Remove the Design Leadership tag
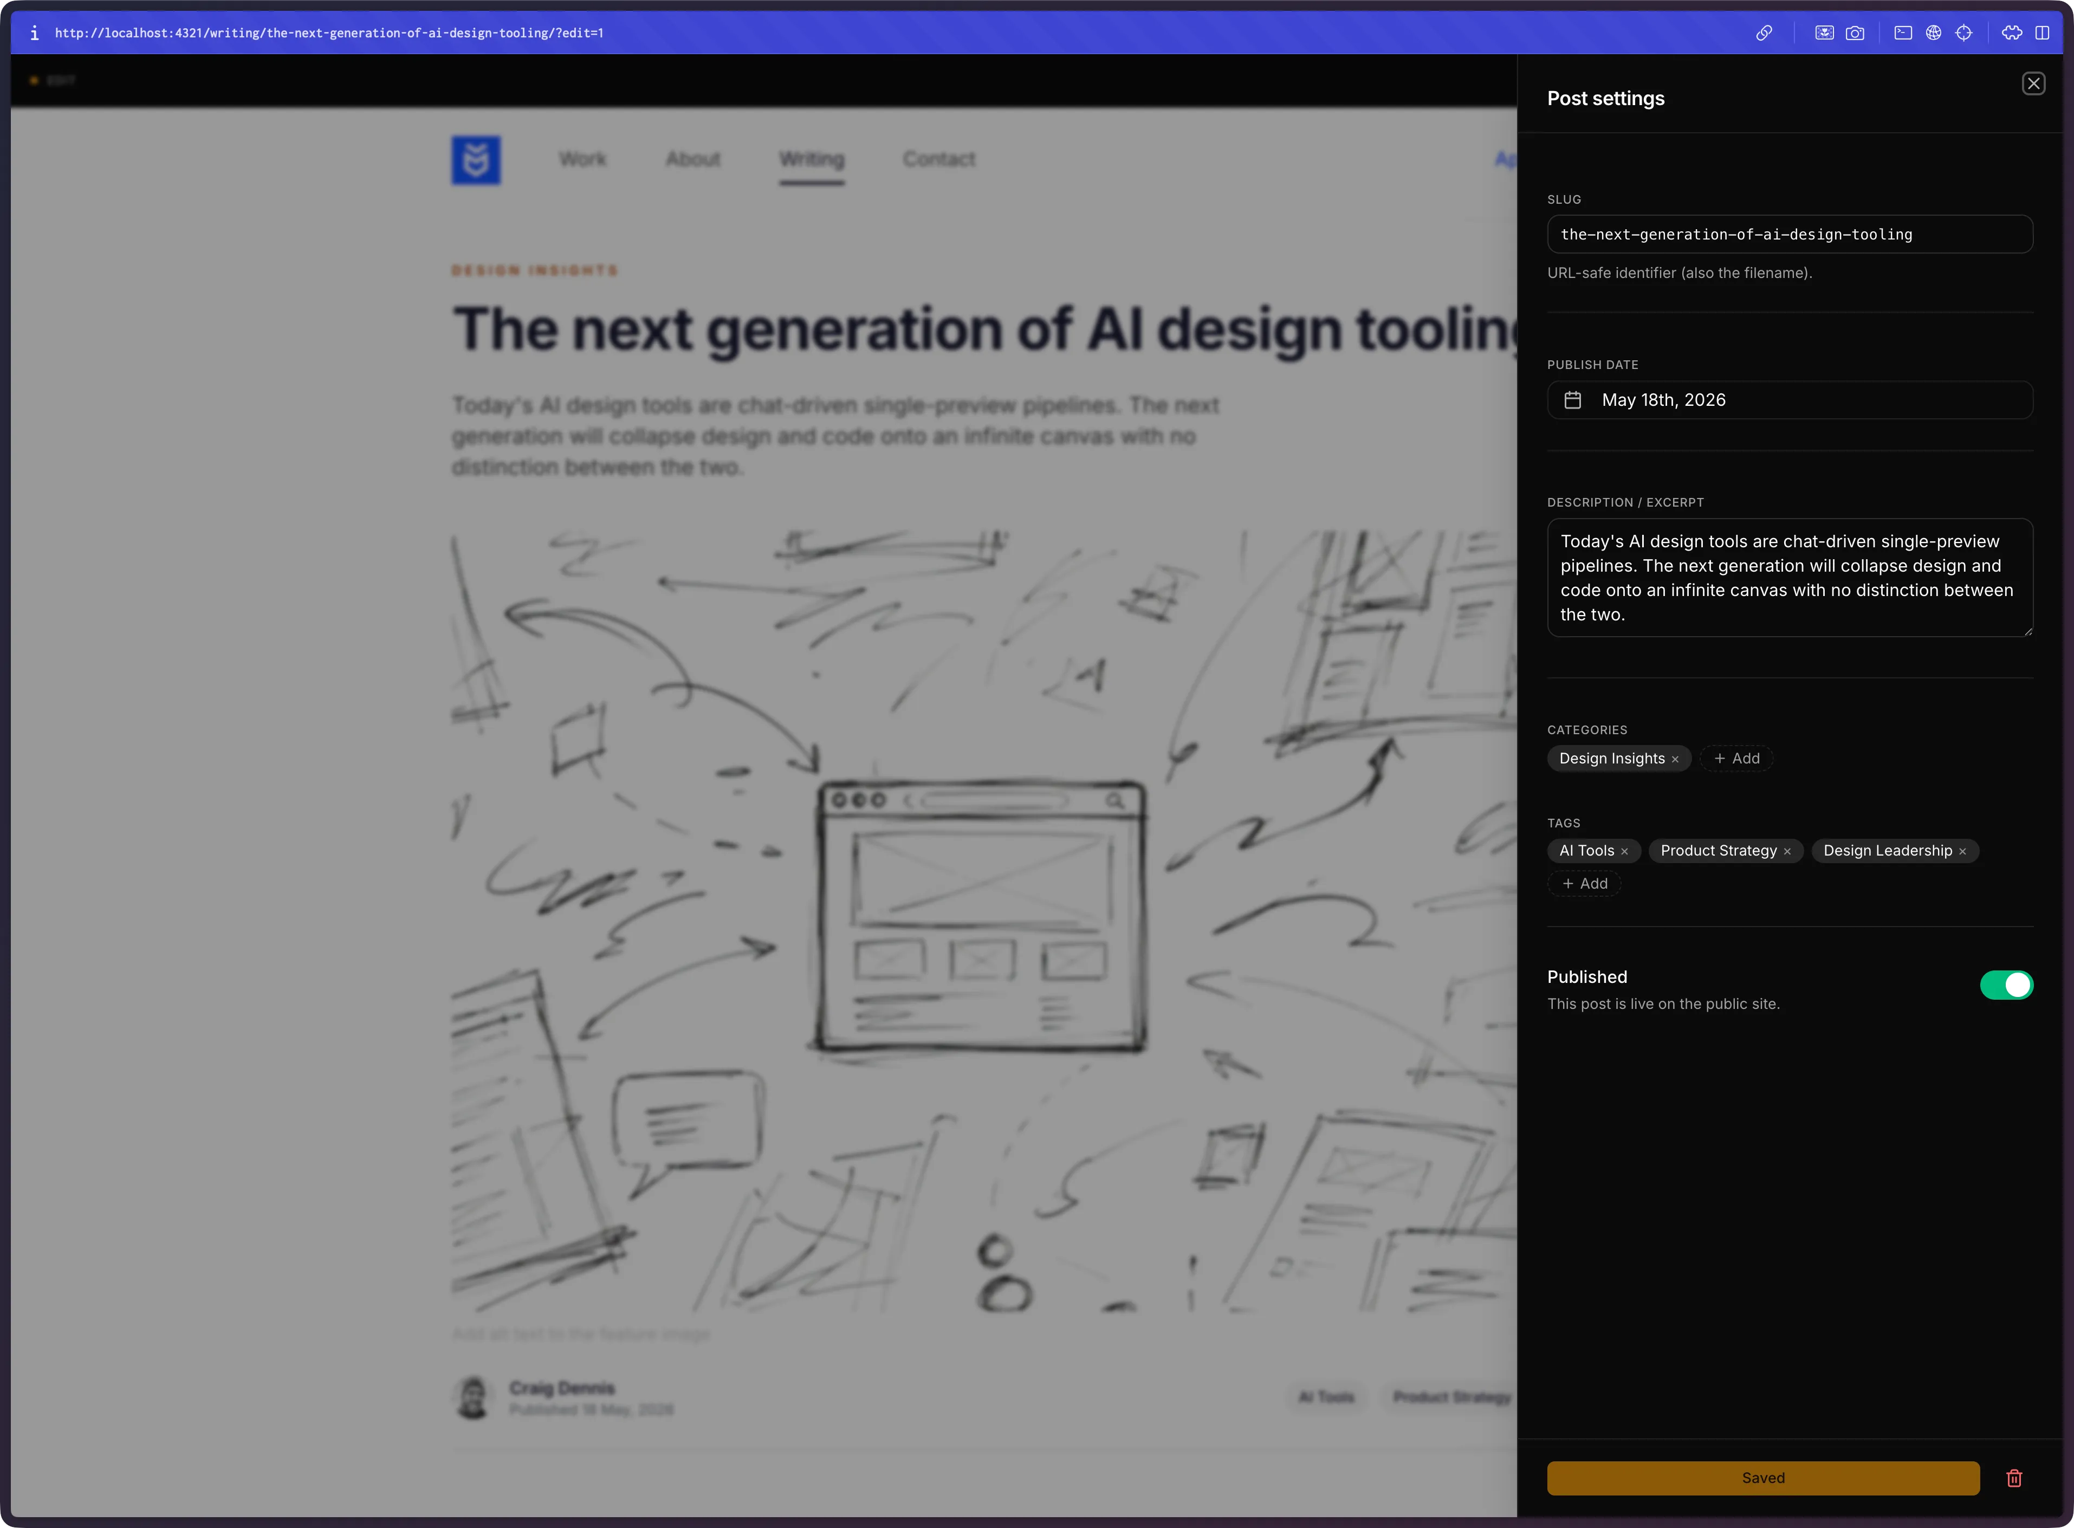Screen dimensions: 2074x1528 pos(1962,852)
